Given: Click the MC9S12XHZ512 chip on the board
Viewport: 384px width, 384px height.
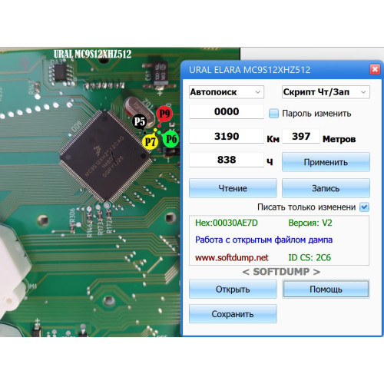Looking at the screenshot, I should coord(105,156).
